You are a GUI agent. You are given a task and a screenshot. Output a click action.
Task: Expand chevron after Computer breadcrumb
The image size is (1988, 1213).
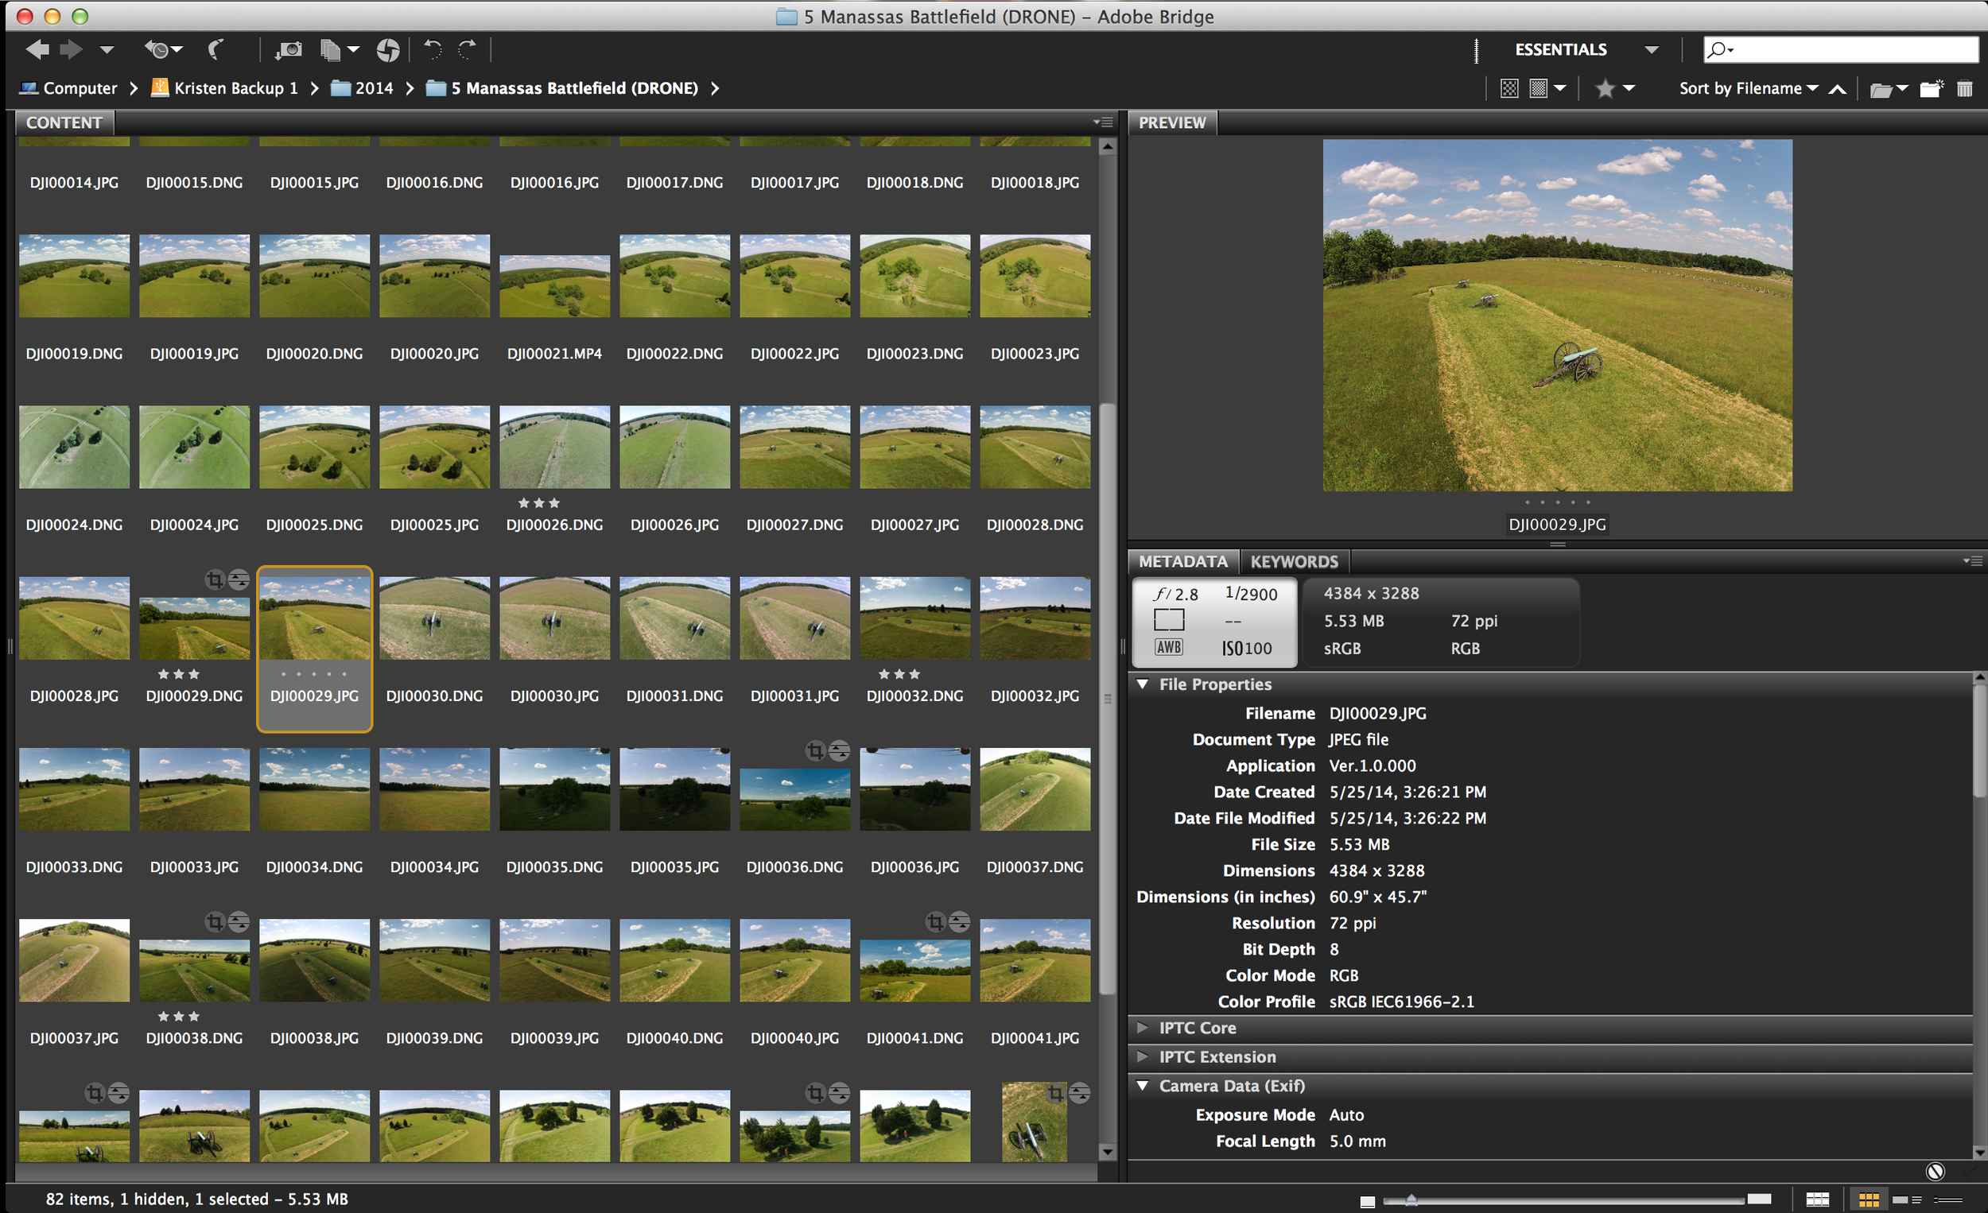pos(134,88)
